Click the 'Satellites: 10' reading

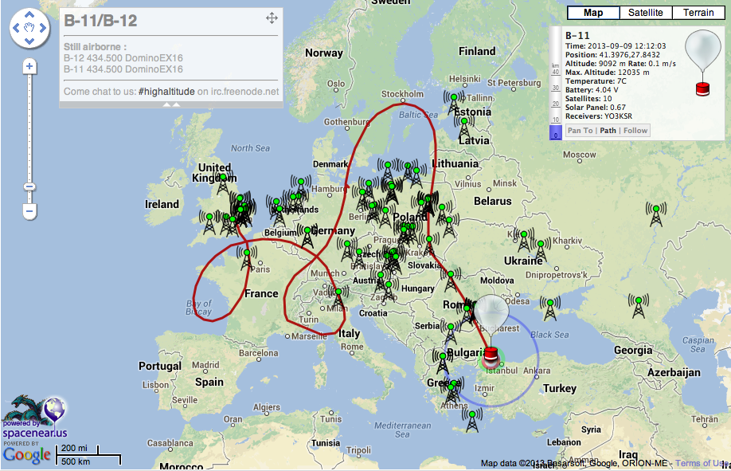pyautogui.click(x=588, y=99)
